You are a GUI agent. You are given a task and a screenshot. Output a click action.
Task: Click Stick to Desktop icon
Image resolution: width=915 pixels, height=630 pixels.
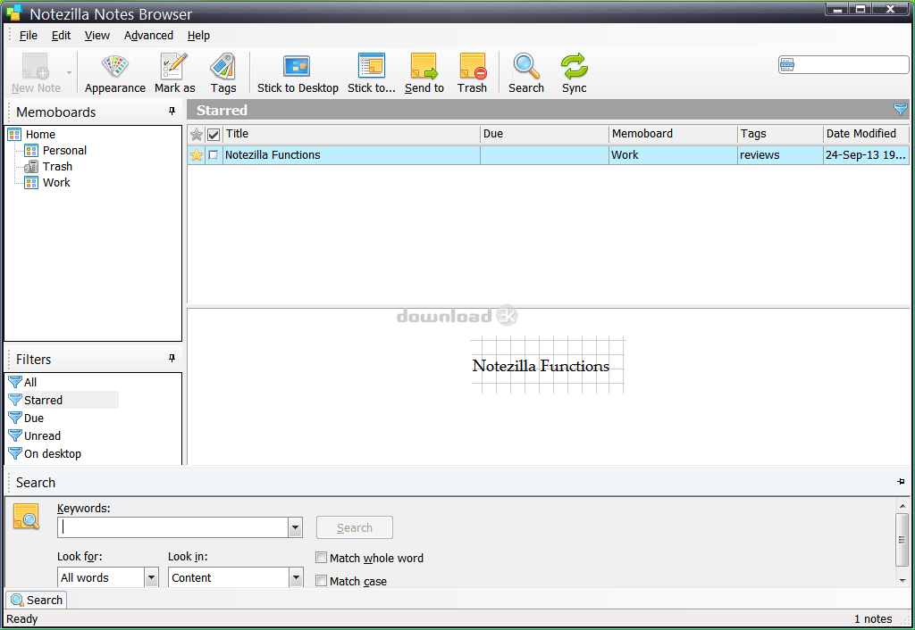[x=298, y=73]
